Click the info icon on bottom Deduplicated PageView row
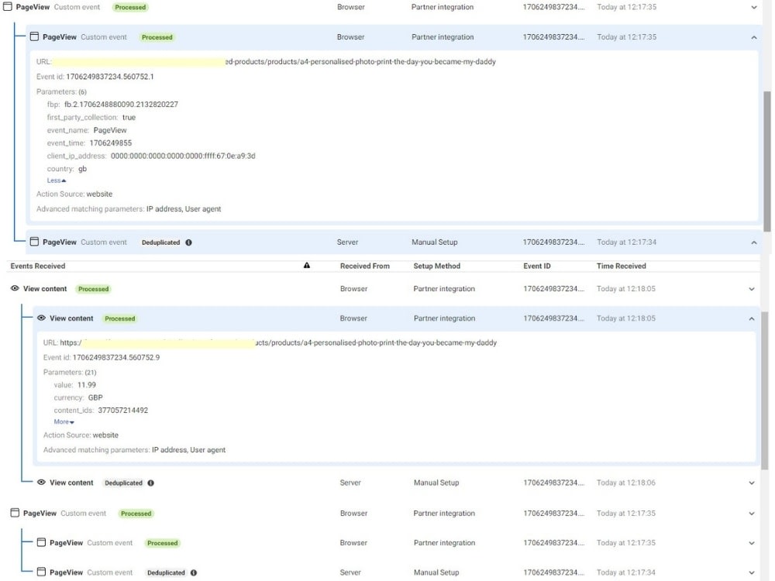Viewport: 775px width, 581px height. [x=192, y=572]
